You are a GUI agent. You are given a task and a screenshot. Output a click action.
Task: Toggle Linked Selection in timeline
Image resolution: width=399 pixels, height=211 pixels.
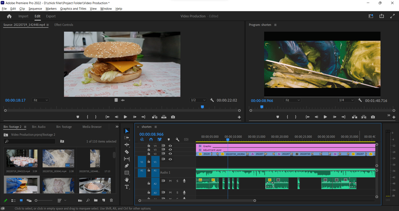[x=160, y=140]
